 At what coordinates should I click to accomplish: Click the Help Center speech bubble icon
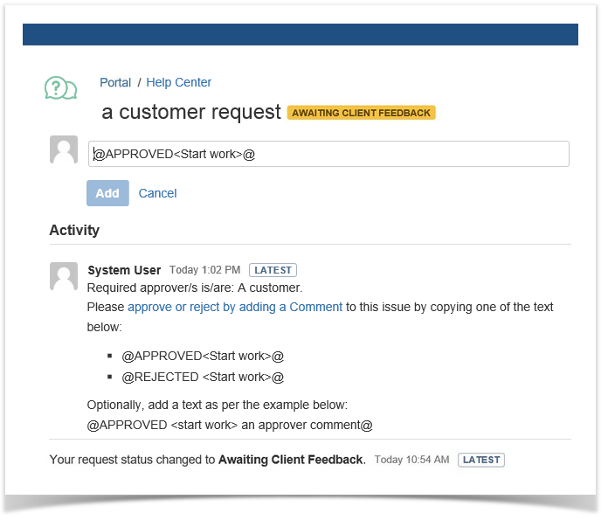coord(60,87)
